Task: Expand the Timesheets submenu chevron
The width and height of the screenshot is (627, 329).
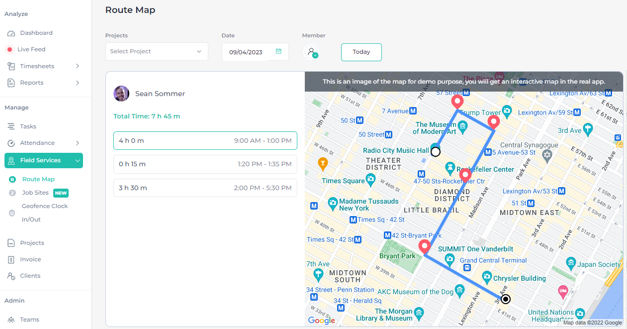Action: coord(78,66)
